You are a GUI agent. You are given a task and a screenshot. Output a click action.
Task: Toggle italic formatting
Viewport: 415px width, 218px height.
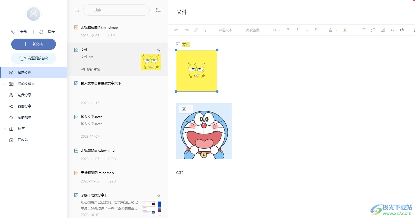point(297,30)
